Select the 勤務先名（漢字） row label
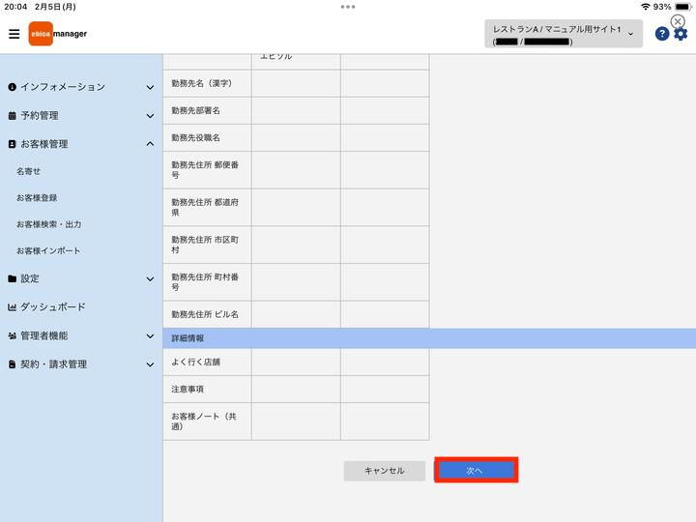 [201, 83]
